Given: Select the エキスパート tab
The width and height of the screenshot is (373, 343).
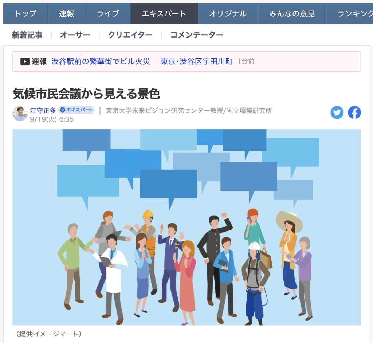Looking at the screenshot, I should (x=164, y=13).
